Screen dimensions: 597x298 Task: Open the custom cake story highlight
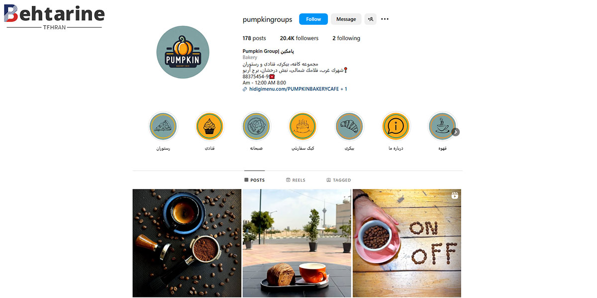pos(303,126)
